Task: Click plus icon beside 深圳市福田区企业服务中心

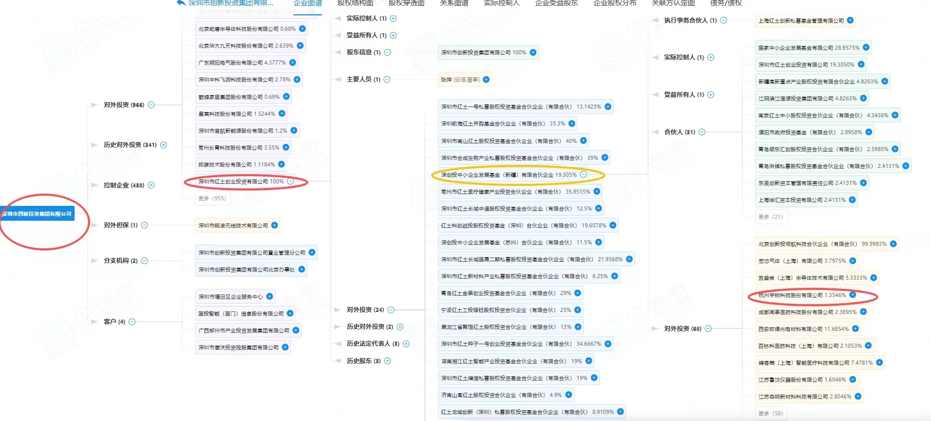Action: pyautogui.click(x=270, y=296)
